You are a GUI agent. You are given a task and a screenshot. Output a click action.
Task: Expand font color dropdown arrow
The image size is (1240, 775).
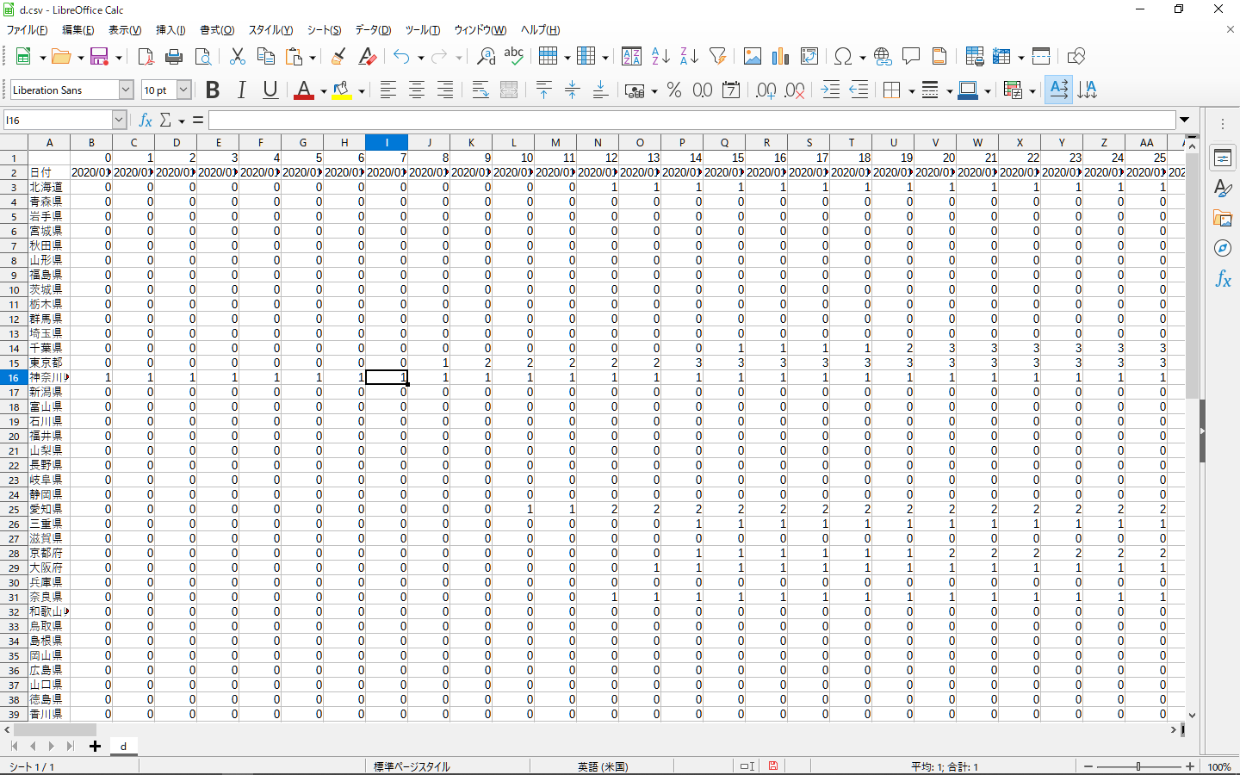click(324, 91)
